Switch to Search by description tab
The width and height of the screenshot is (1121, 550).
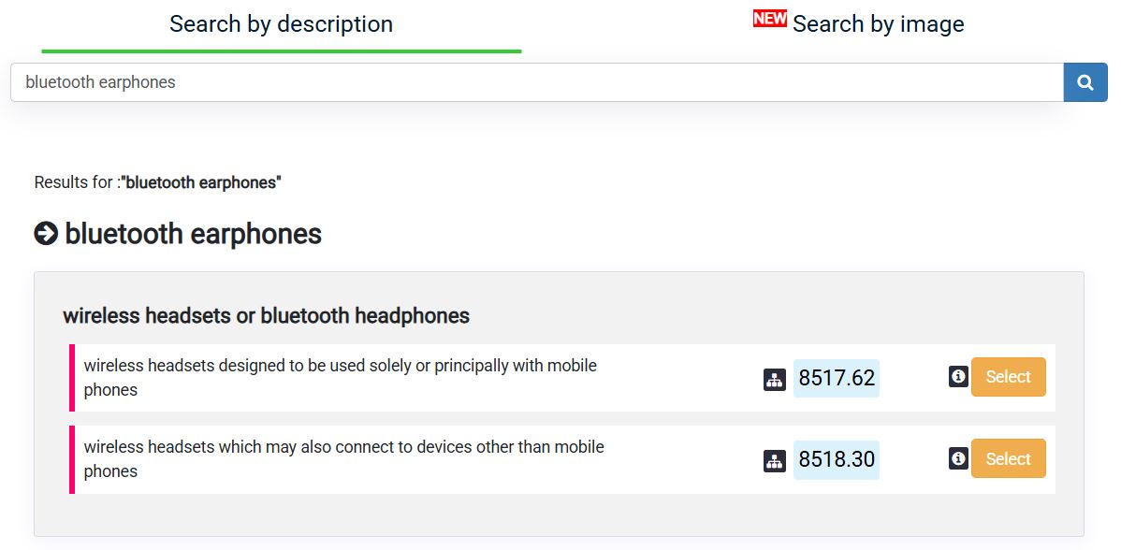[281, 24]
